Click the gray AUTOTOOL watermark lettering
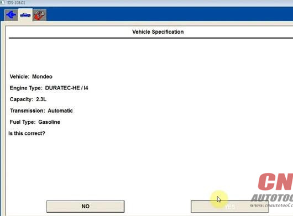Image resolution: width=293 pixels, height=216 pixels. coord(272,198)
